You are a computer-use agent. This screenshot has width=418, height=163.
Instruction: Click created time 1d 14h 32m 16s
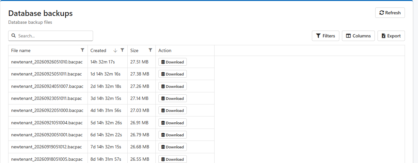tap(105, 74)
